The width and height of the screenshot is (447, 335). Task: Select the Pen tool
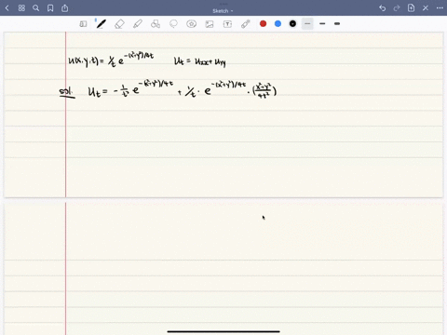(102, 24)
